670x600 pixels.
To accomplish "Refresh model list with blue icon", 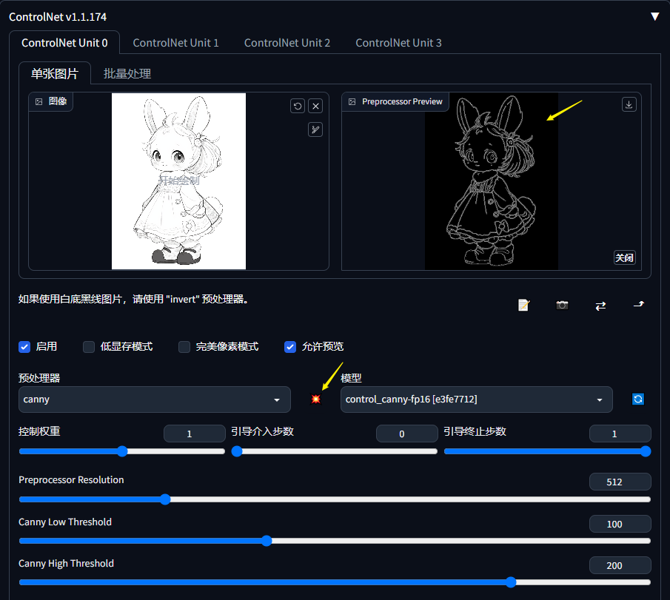I will [638, 399].
